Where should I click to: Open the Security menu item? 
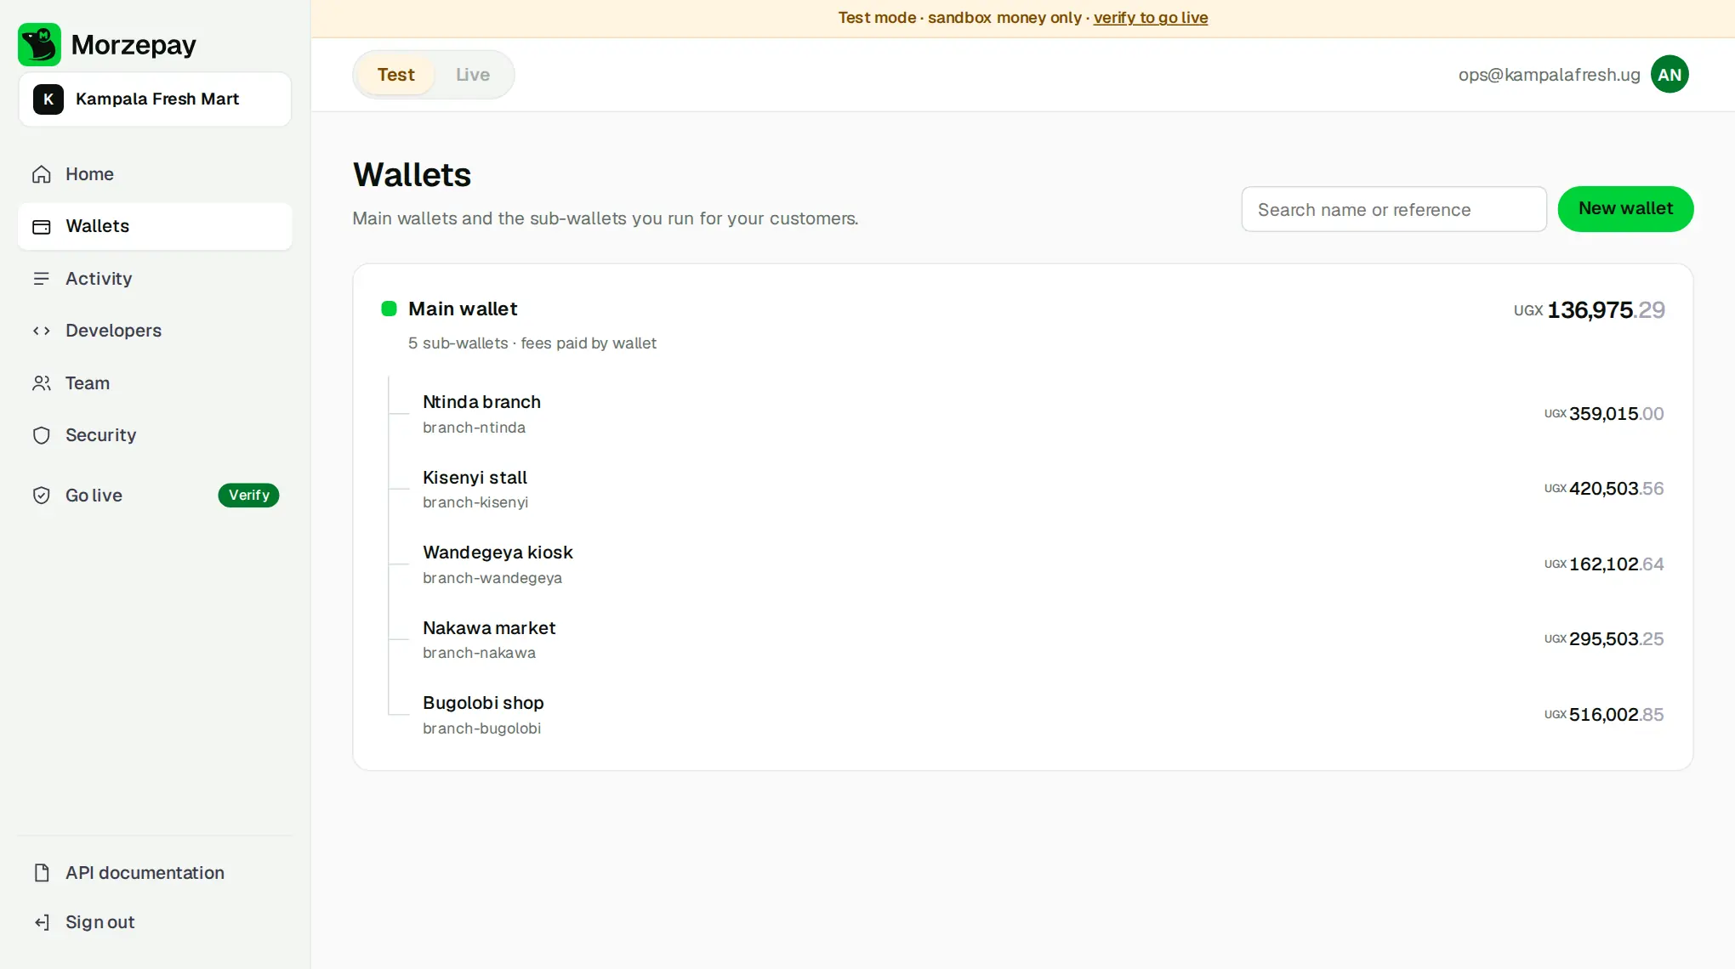pos(155,435)
